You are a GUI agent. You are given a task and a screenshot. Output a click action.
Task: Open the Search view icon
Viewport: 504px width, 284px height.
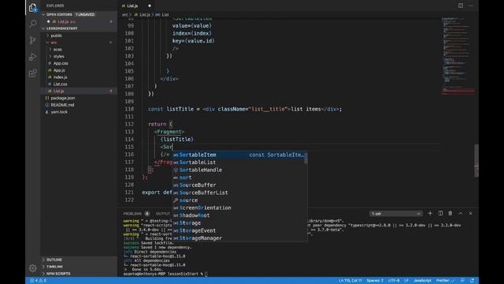click(x=33, y=24)
